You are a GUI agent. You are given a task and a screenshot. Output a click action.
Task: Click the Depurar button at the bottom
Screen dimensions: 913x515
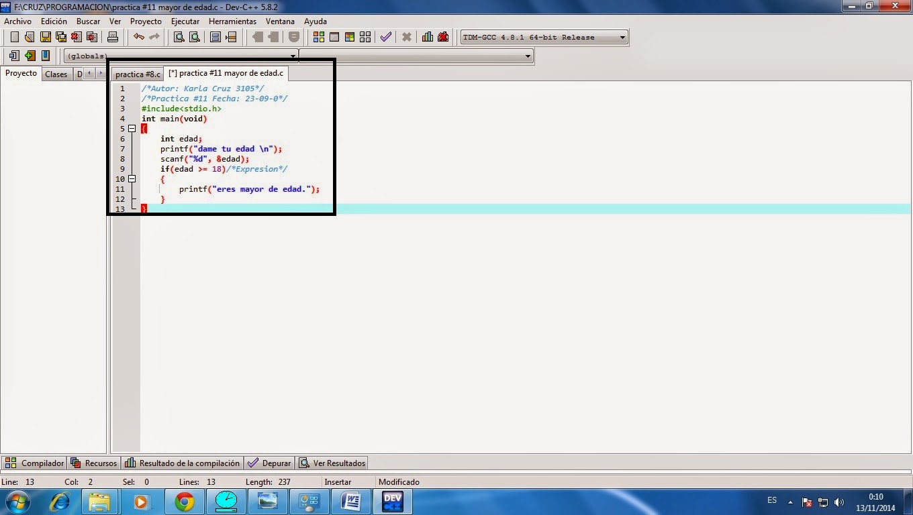point(269,463)
